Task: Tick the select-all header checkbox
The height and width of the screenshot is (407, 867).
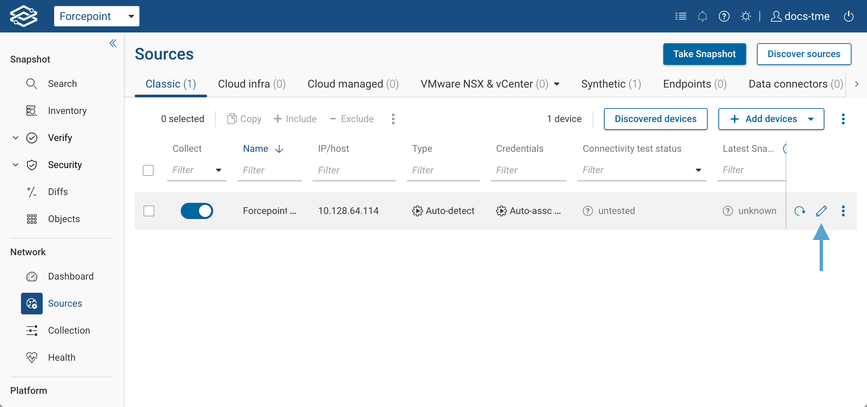Action: [x=148, y=170]
